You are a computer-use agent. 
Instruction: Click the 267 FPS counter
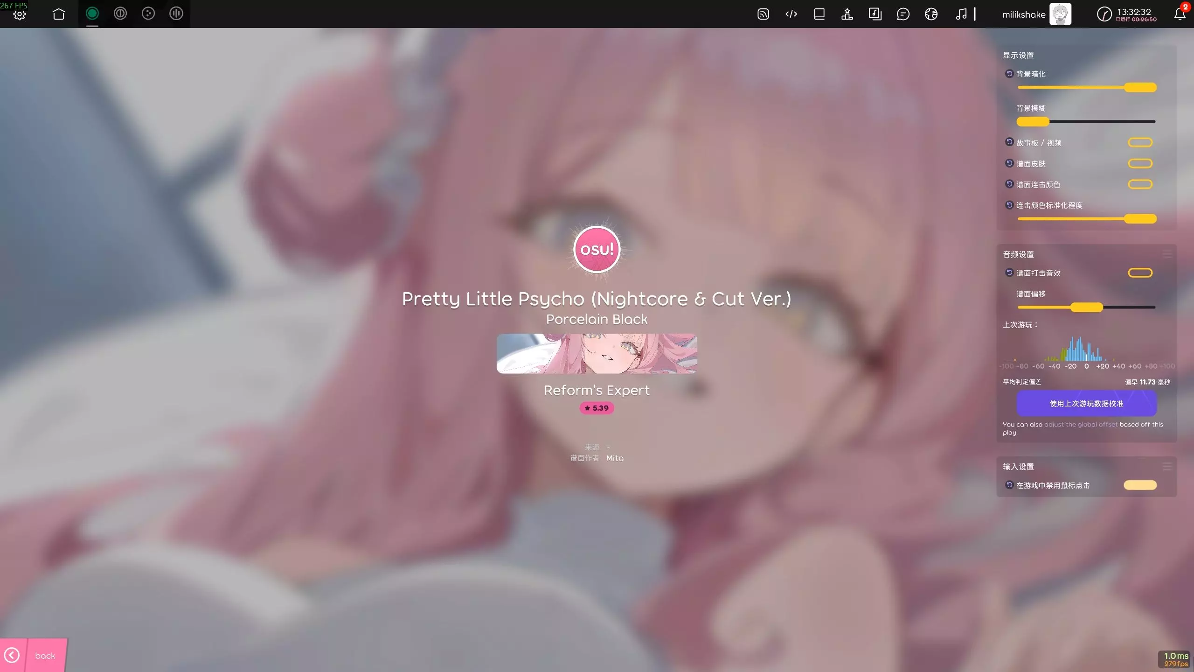coord(14,5)
